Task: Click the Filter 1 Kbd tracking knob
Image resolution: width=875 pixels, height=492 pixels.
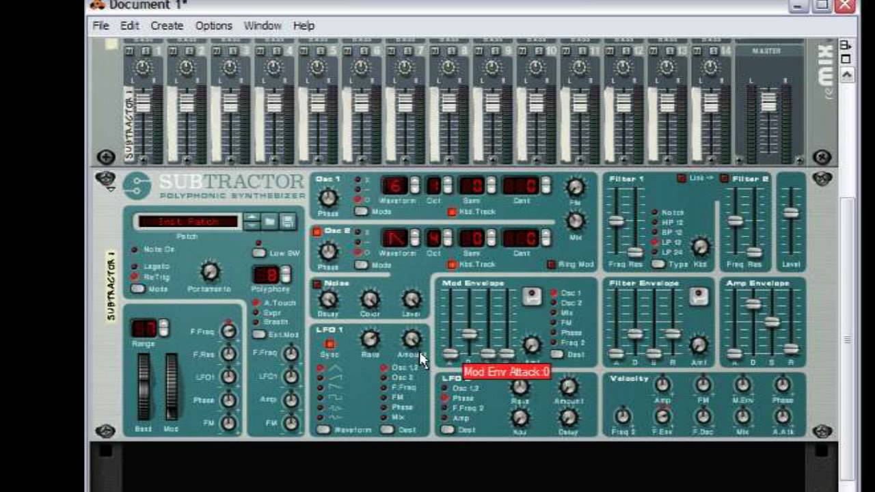Action: point(700,247)
